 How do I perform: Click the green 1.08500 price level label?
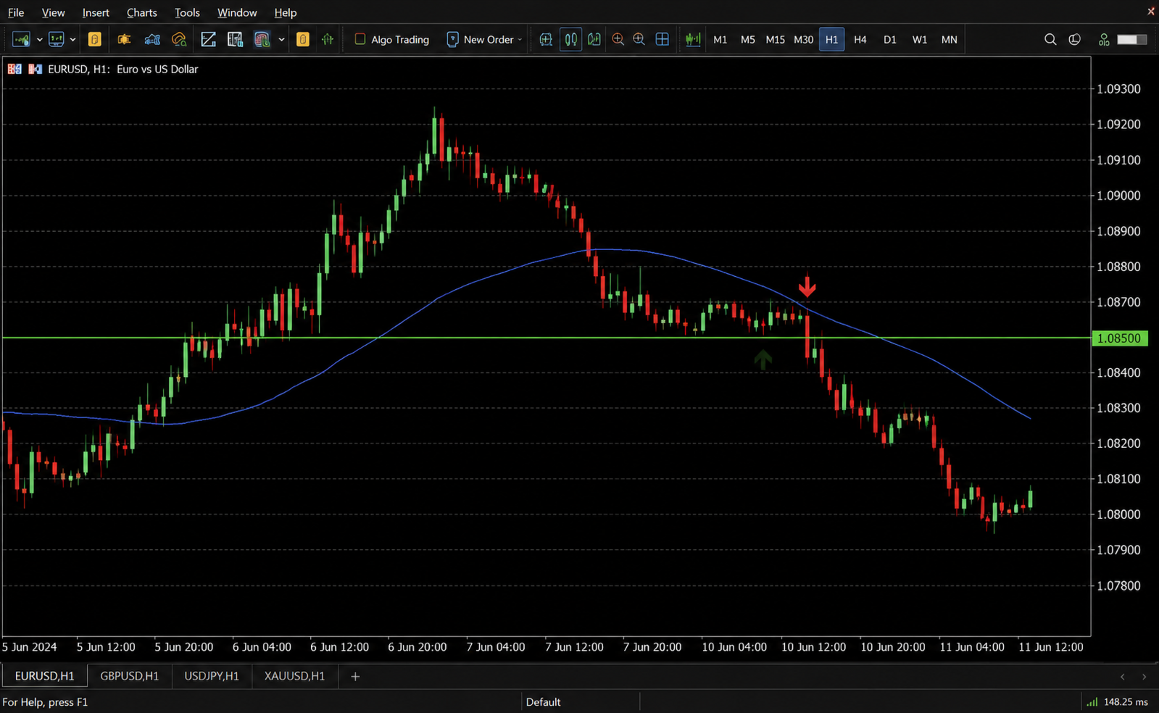pos(1119,338)
